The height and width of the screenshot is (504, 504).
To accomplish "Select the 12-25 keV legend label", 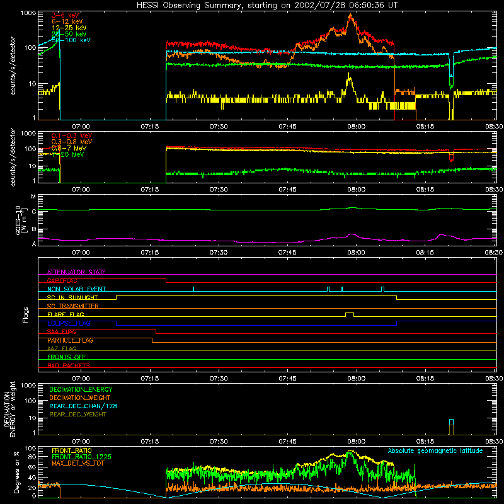I will [69, 28].
